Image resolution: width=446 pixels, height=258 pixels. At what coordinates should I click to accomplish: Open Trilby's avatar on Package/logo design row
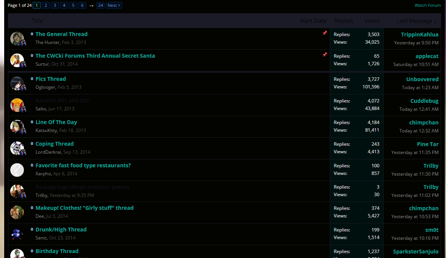[x=17, y=191]
